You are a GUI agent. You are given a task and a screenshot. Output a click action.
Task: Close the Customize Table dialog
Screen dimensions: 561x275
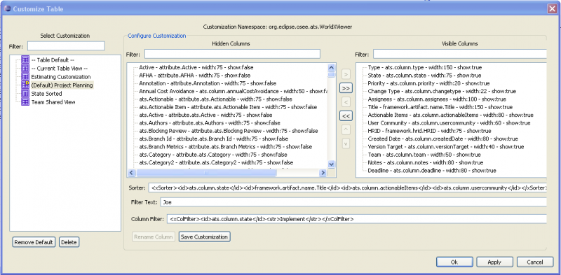pyautogui.click(x=552, y=9)
